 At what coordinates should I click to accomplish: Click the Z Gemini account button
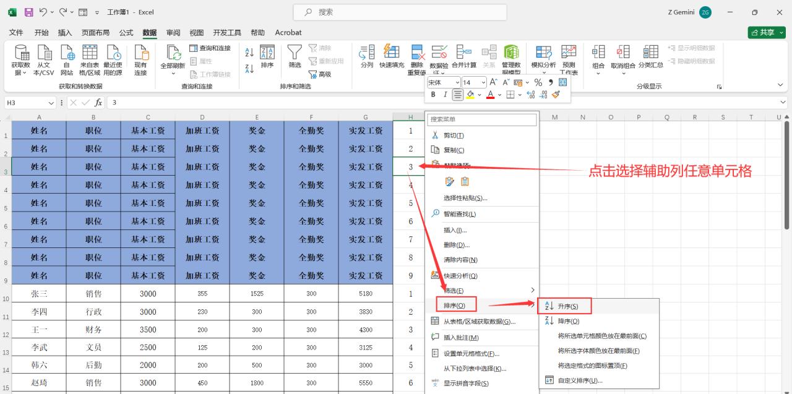[690, 12]
